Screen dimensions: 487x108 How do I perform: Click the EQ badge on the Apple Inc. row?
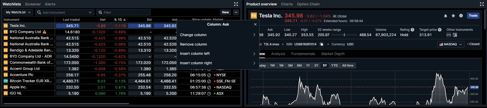click(6, 87)
